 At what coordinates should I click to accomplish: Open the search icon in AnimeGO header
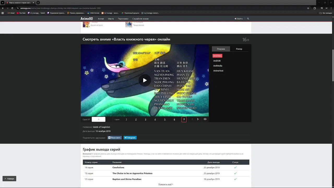pos(248,19)
